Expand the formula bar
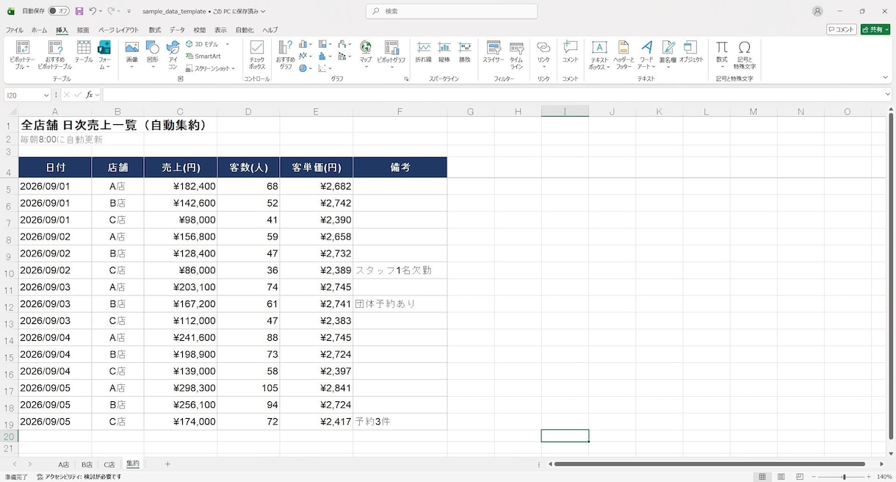Image resolution: width=896 pixels, height=482 pixels. [889, 95]
